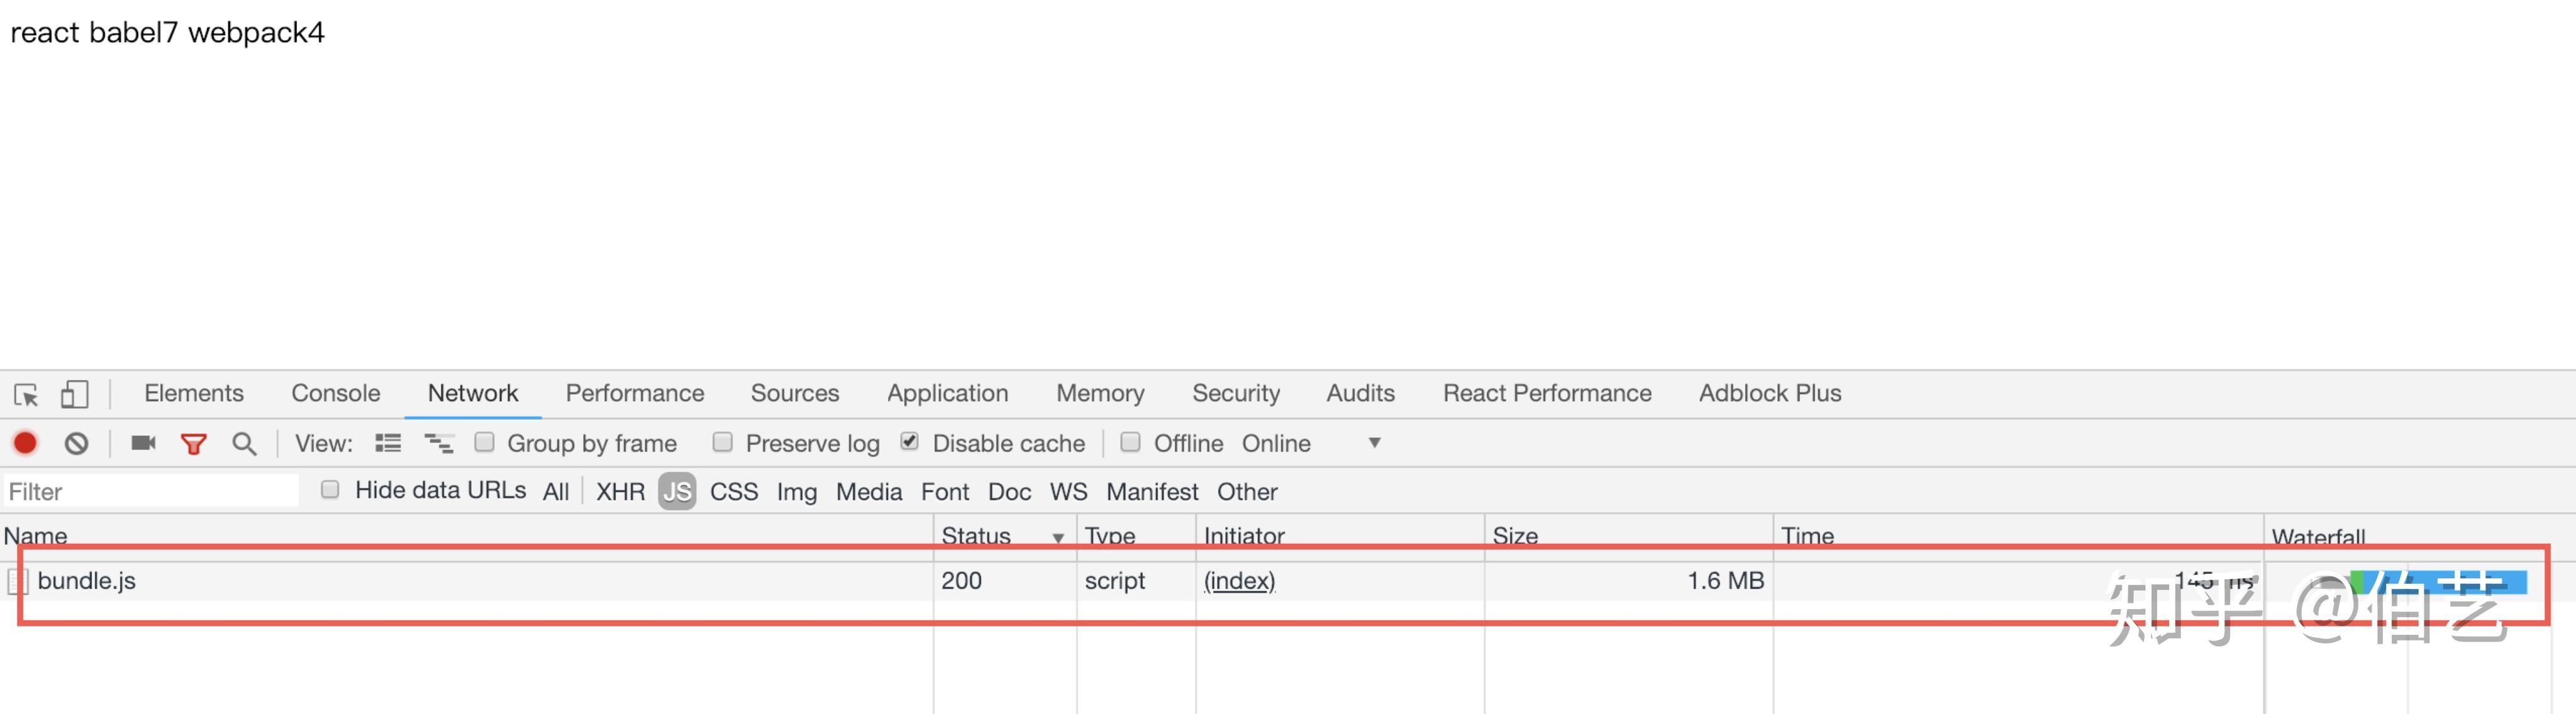Select the XHR filter type
The image size is (2576, 714).
pos(620,492)
